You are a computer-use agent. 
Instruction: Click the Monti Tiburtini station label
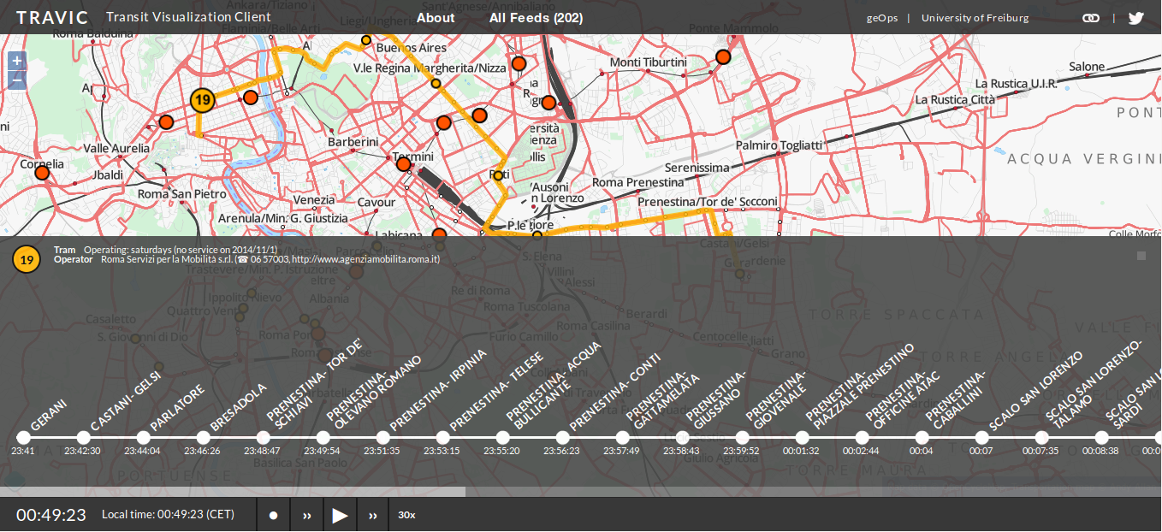(648, 62)
